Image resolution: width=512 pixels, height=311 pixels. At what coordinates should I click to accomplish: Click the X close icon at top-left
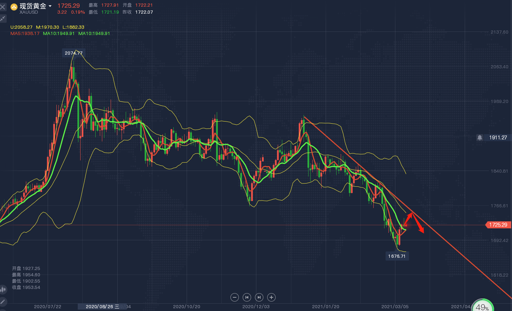[x=3, y=7]
